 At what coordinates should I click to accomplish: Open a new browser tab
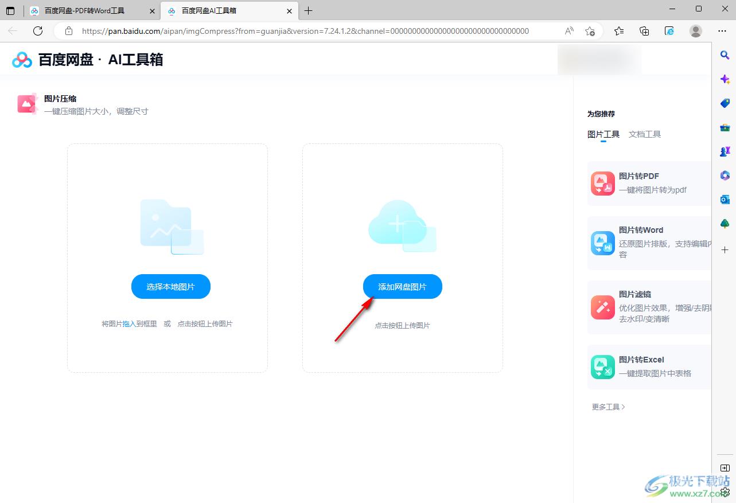(309, 11)
